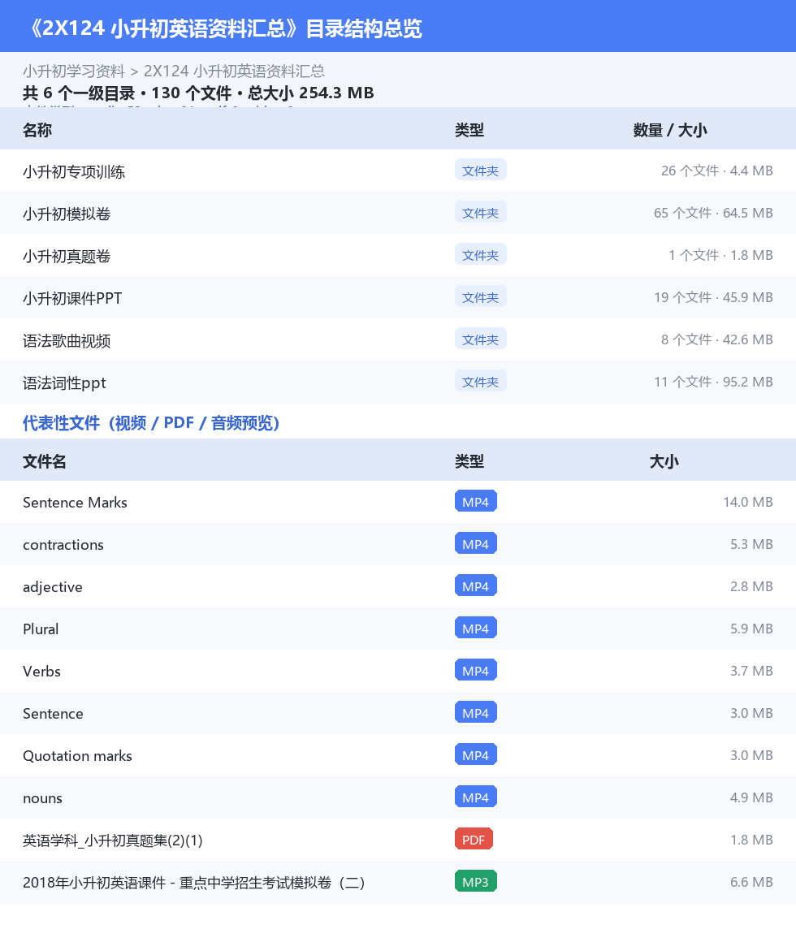Select the adjective file name

tap(53, 587)
